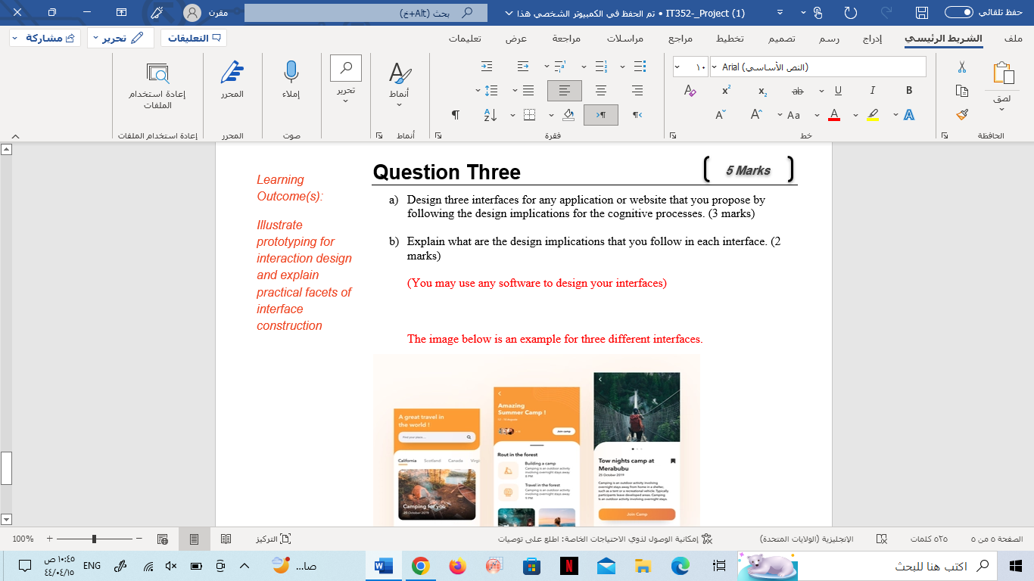The height and width of the screenshot is (581, 1034).
Task: Switch to right-to-left text direction
Action: [637, 115]
